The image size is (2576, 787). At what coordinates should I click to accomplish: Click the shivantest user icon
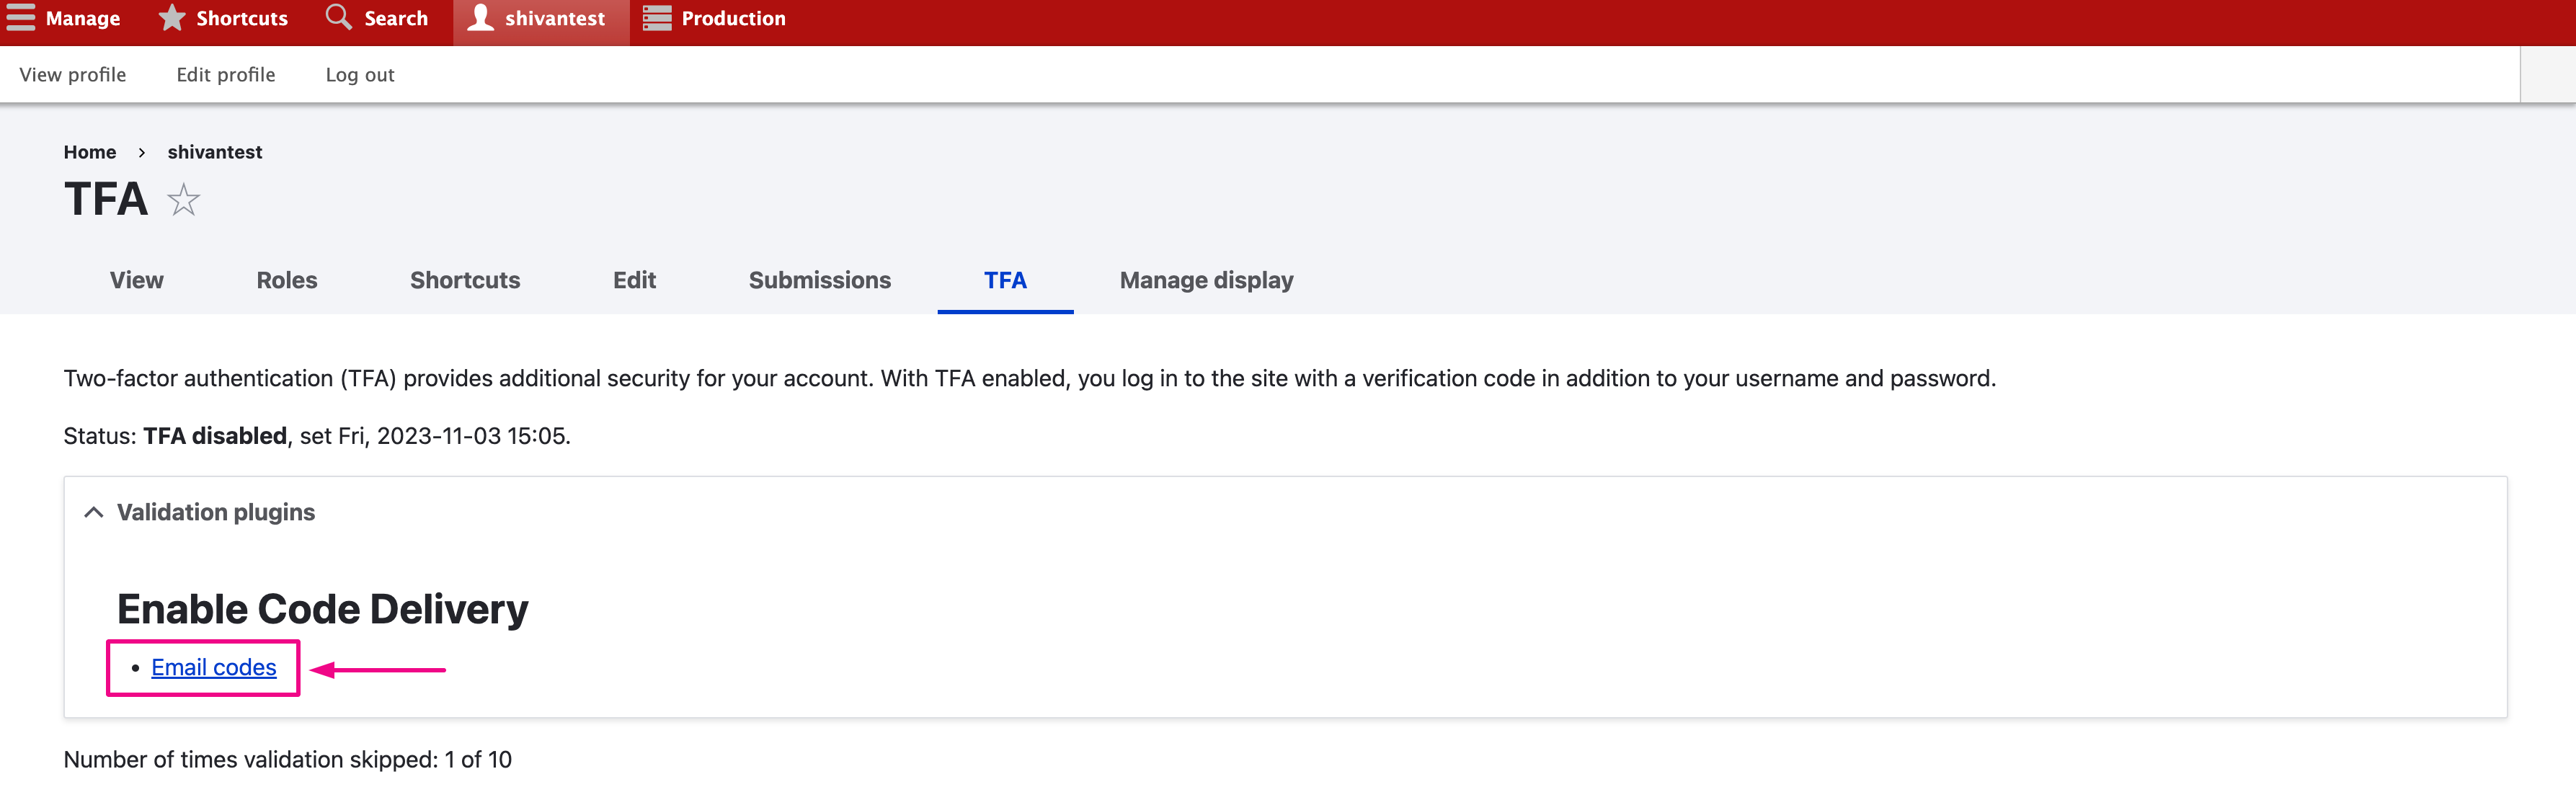481,18
